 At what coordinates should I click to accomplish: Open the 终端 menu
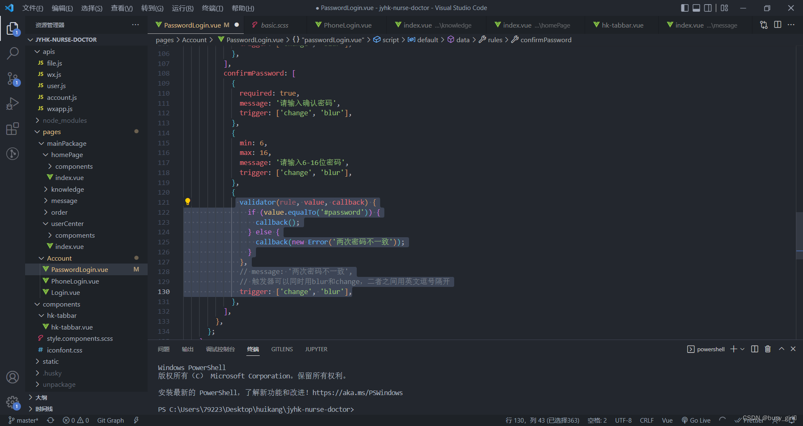tap(212, 8)
